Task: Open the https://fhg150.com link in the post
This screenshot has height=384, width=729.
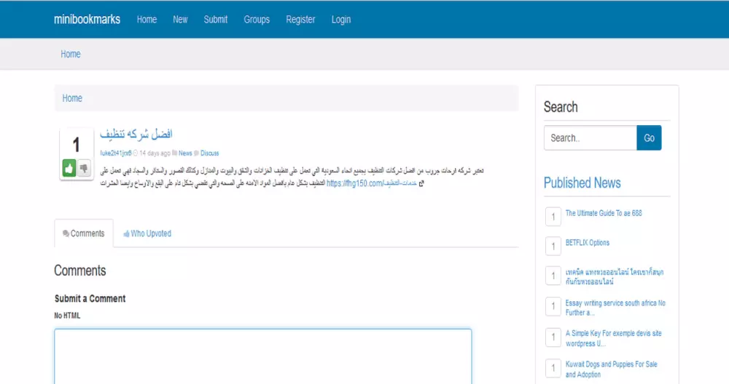Action: pos(372,184)
